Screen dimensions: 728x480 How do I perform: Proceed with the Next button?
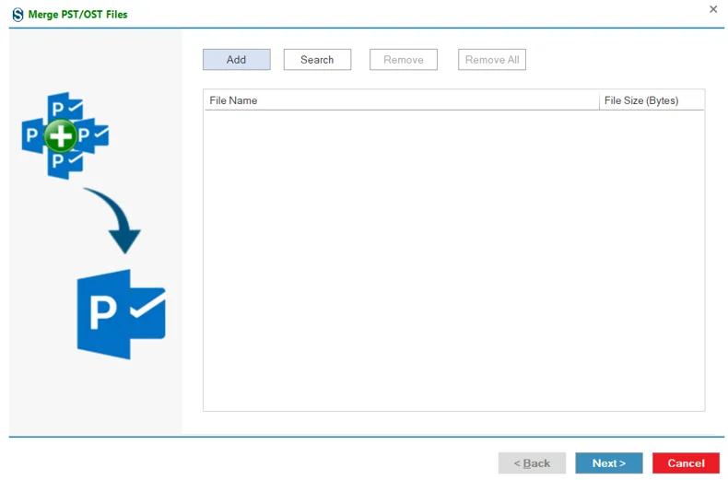point(609,462)
